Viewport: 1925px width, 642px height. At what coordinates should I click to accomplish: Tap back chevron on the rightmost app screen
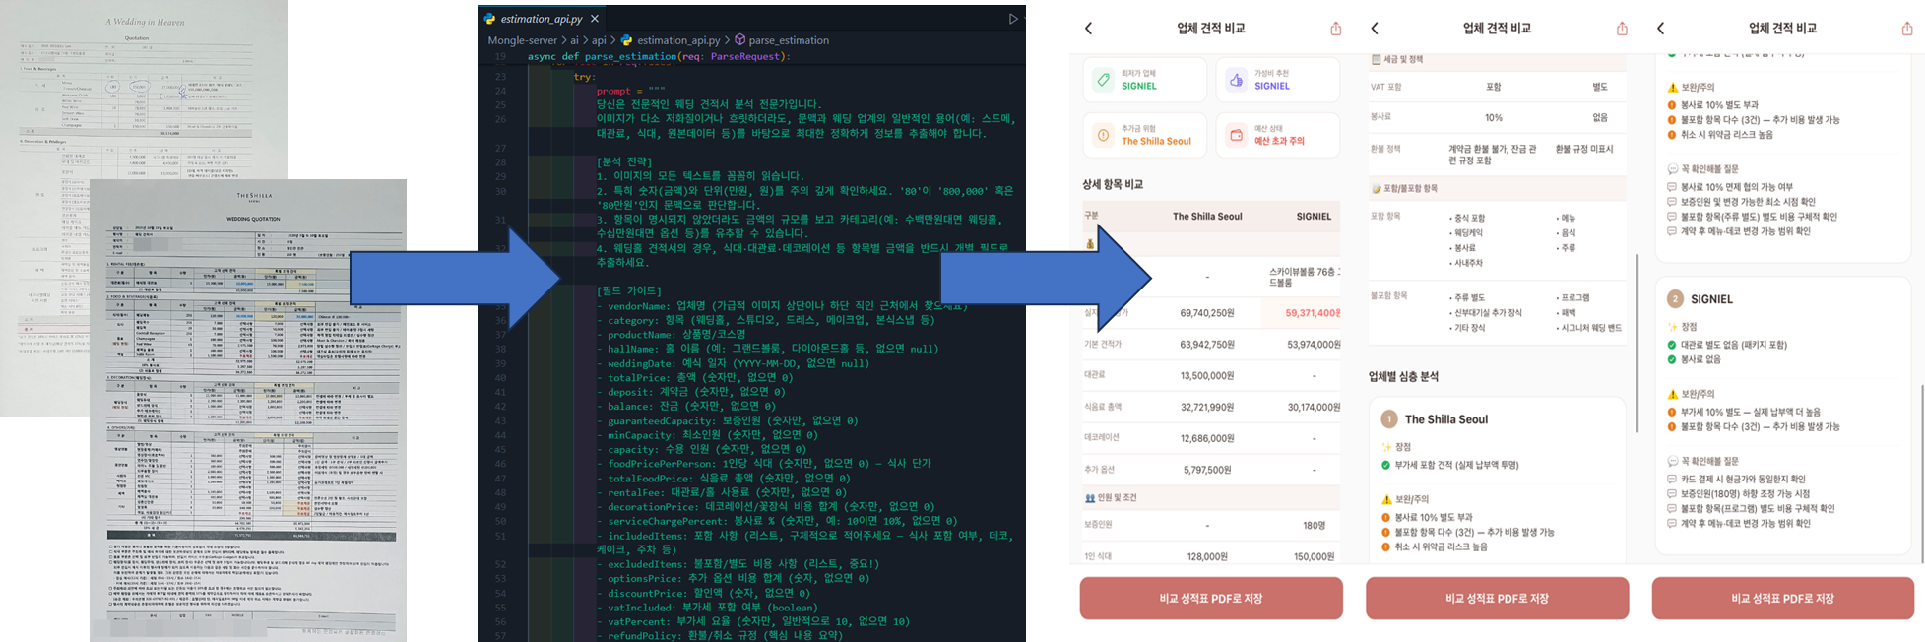coord(1661,29)
